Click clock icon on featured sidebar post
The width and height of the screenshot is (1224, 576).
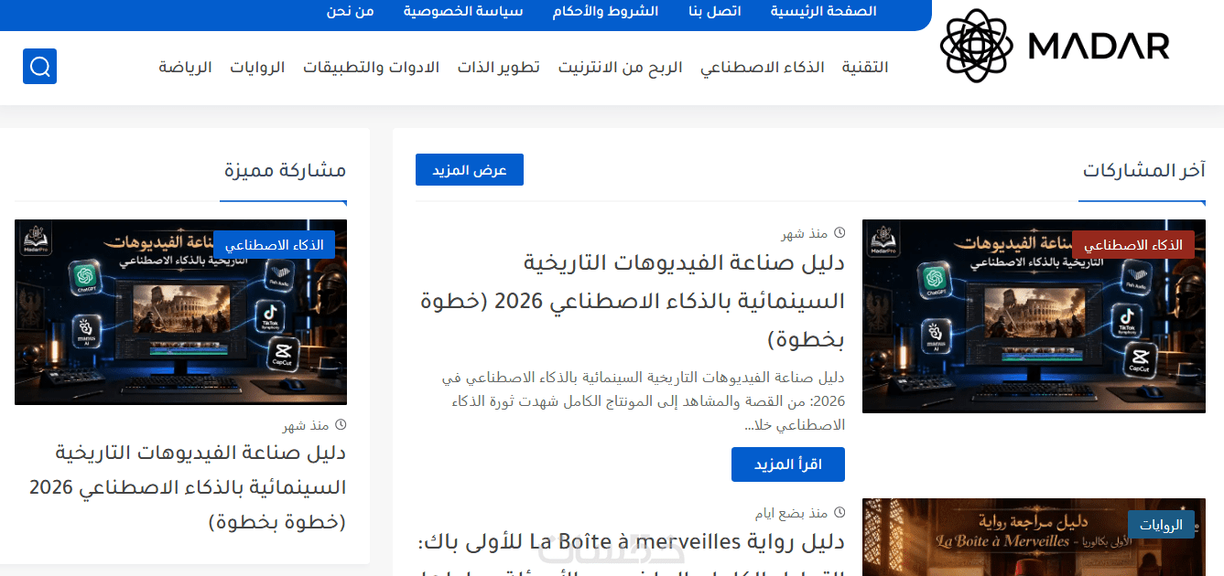(x=341, y=425)
